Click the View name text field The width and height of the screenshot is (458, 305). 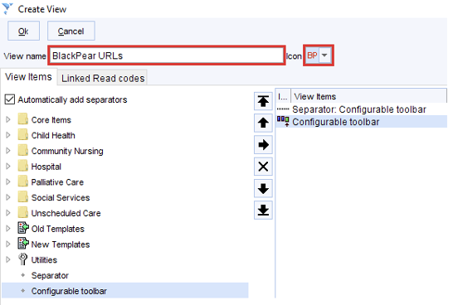coord(167,56)
